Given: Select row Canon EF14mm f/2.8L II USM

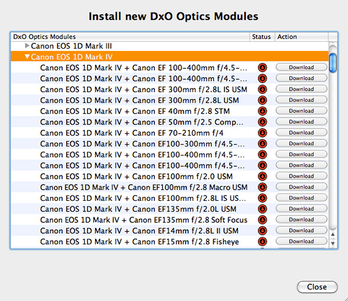Looking at the screenshot, I should pyautogui.click(x=170, y=230).
